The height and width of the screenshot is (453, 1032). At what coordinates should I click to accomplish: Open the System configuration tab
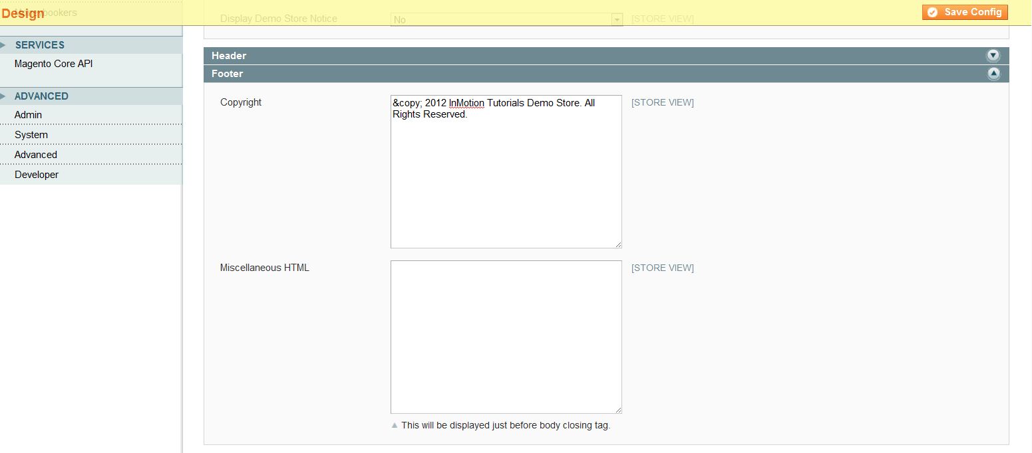(x=31, y=135)
